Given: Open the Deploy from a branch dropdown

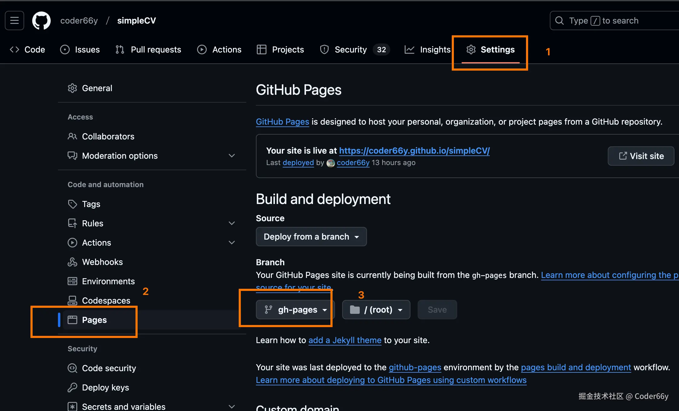Looking at the screenshot, I should point(311,237).
